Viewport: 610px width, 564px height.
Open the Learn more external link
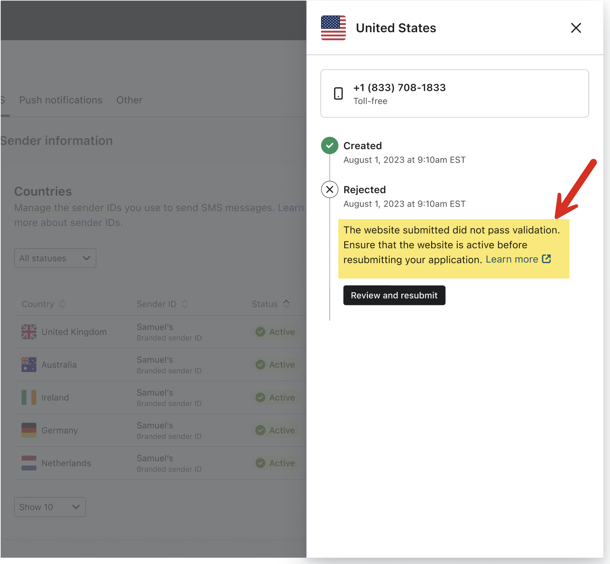pos(518,259)
